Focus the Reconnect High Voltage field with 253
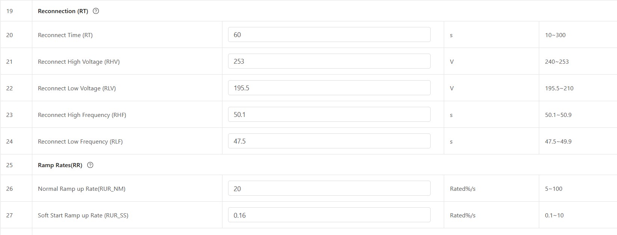Viewport: 617px width, 235px height. (329, 61)
